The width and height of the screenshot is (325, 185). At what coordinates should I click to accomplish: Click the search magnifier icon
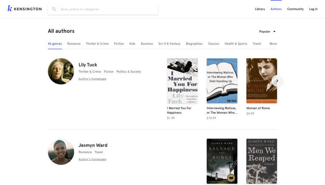pos(54,9)
